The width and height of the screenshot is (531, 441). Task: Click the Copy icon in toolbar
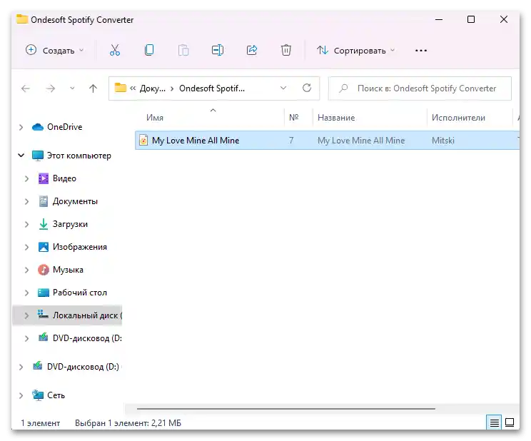tap(149, 50)
